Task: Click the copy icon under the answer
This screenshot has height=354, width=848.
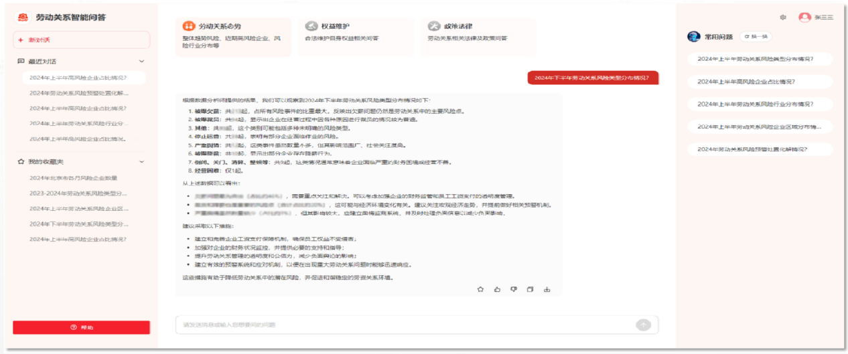Action: click(530, 289)
